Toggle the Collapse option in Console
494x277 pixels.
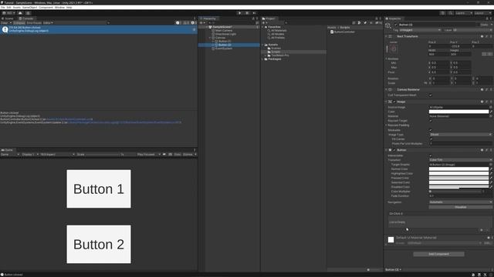click(19, 22)
